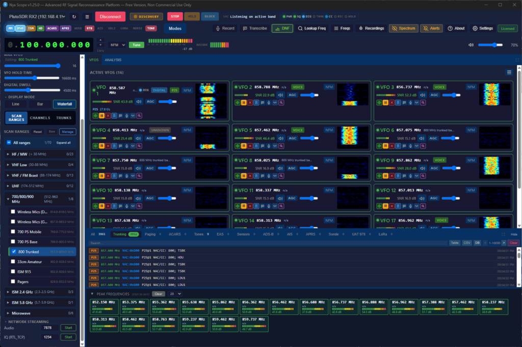Toggle the All ranges checkbox
Viewport: 522px width, 347px height.
pos(9,142)
